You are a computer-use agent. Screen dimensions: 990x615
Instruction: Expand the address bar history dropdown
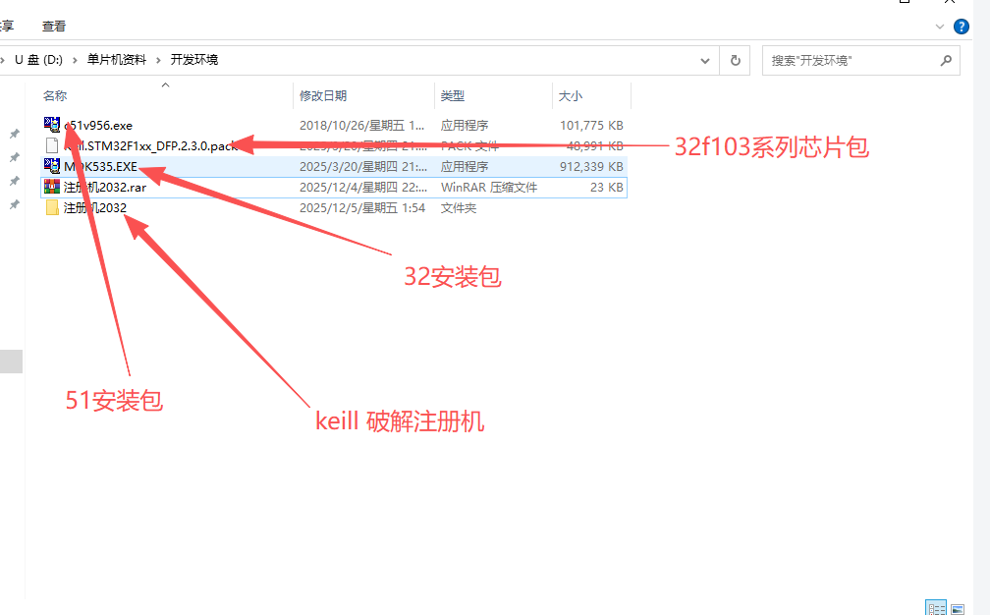[704, 61]
